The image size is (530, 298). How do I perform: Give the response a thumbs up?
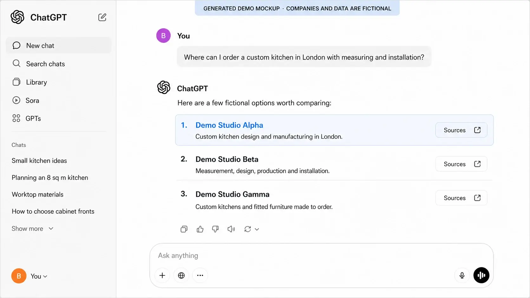point(200,229)
